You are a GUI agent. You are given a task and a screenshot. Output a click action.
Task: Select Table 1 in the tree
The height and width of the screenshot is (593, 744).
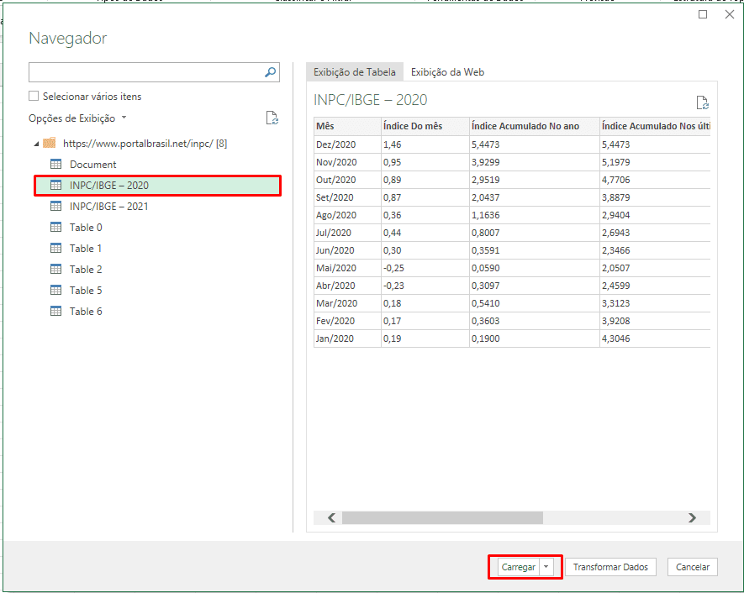click(x=86, y=248)
